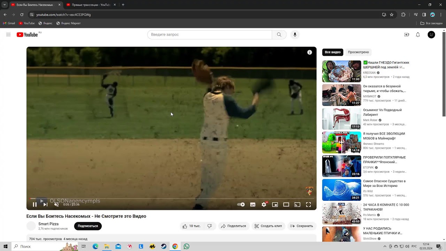Viewport: 446px width, 251px height.
Task: Close the 'Если Вы Боитесь Насекомых' tab
Action: [59, 5]
